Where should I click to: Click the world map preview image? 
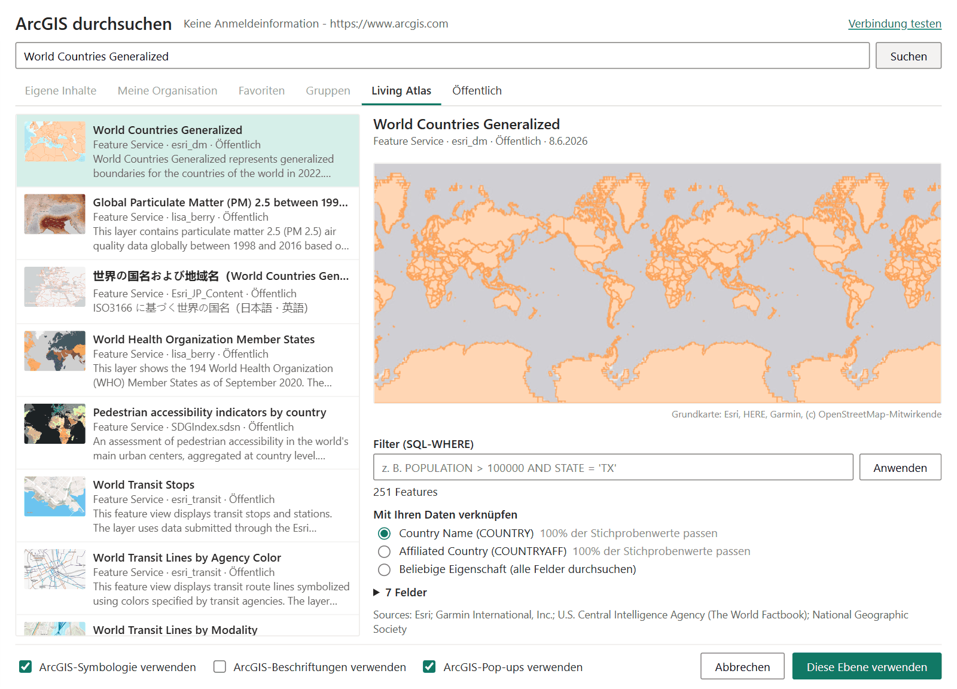click(x=657, y=283)
